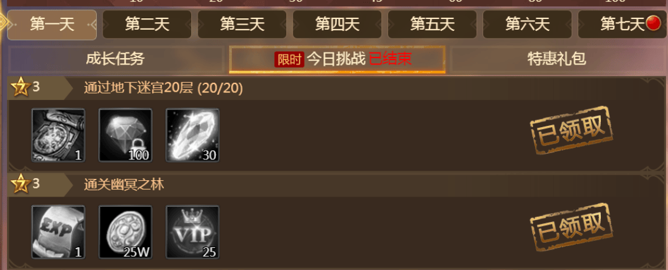
Task: Click the scroll map reward icon
Action: [x=58, y=135]
